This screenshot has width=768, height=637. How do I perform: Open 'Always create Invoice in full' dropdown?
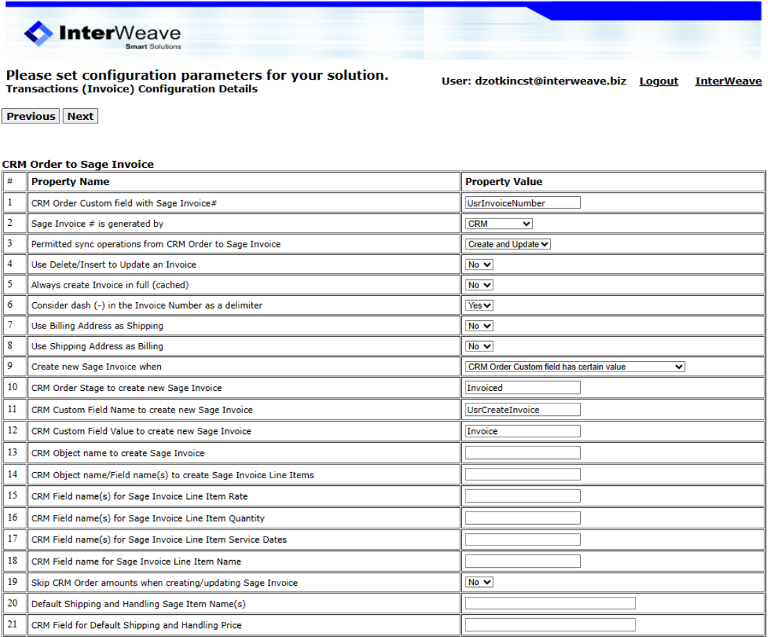pyautogui.click(x=479, y=286)
